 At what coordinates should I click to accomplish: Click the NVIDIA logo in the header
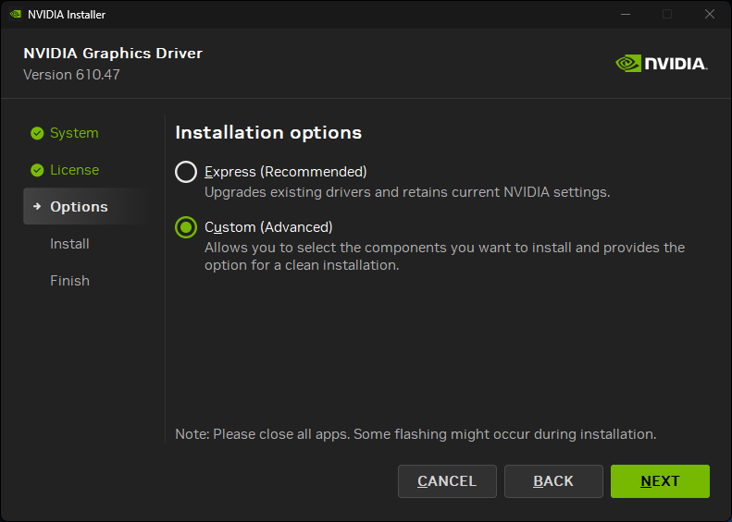tap(661, 64)
